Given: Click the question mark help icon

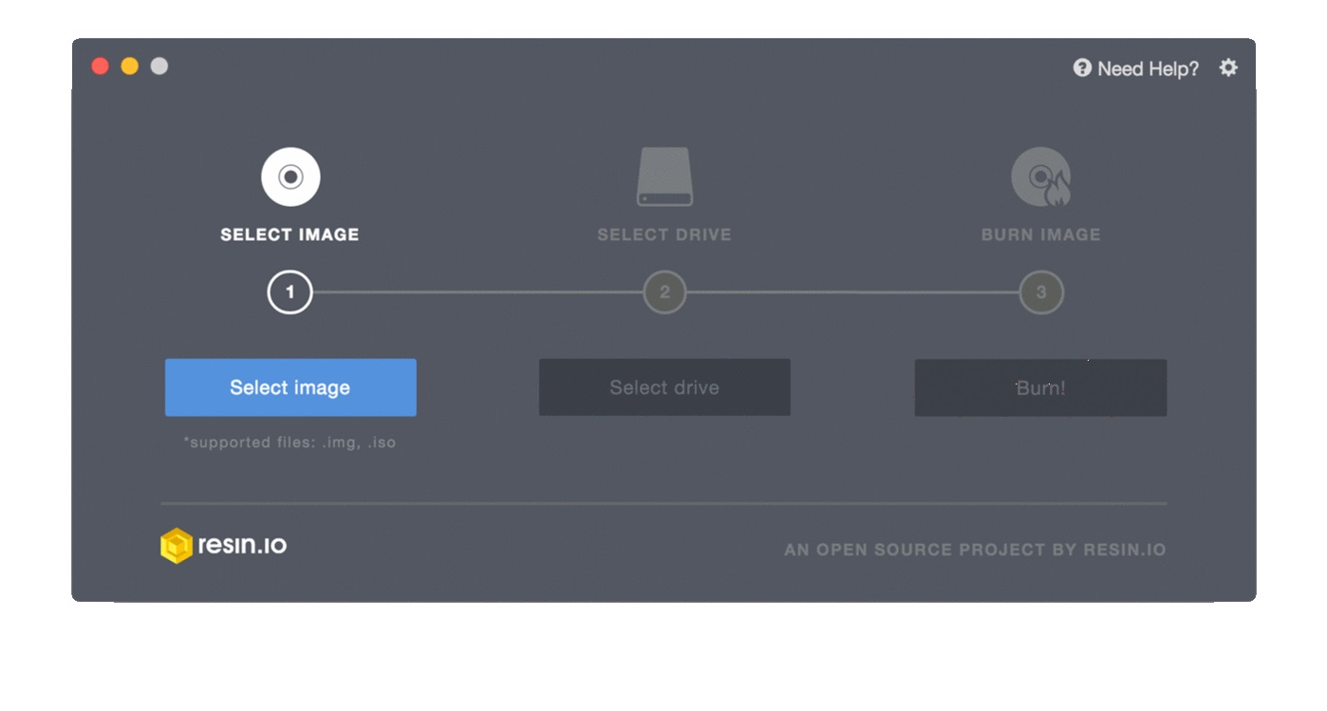Looking at the screenshot, I should [x=1082, y=67].
